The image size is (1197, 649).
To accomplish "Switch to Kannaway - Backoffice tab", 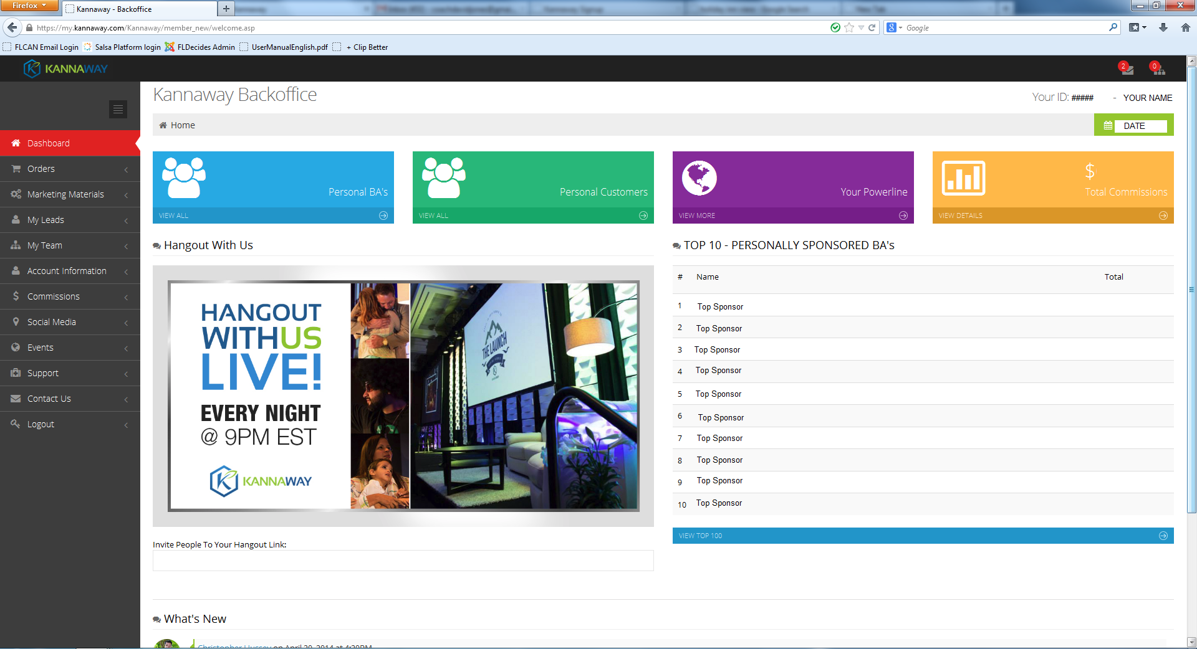I will 139,9.
